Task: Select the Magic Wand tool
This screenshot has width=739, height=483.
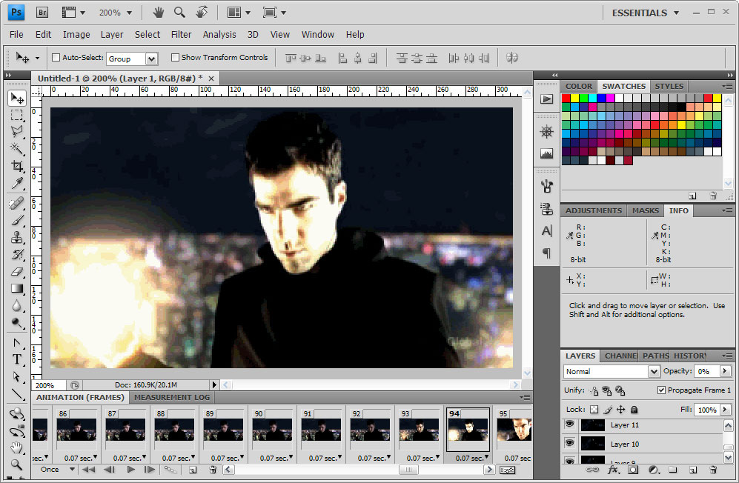Action: point(17,149)
